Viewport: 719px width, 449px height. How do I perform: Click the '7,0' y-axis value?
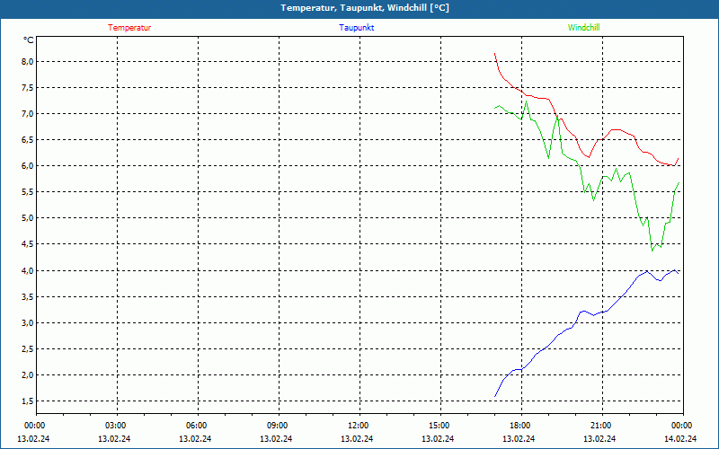[28, 114]
